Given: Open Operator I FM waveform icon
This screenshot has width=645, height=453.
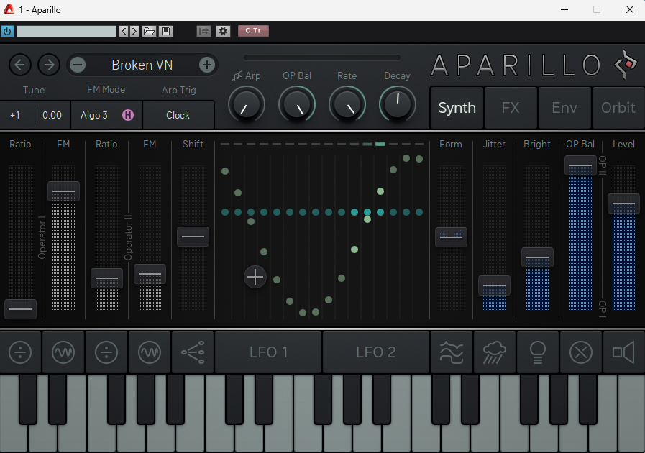Looking at the screenshot, I should pyautogui.click(x=63, y=352).
